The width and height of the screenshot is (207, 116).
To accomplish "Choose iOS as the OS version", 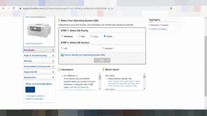I will (62, 48).
